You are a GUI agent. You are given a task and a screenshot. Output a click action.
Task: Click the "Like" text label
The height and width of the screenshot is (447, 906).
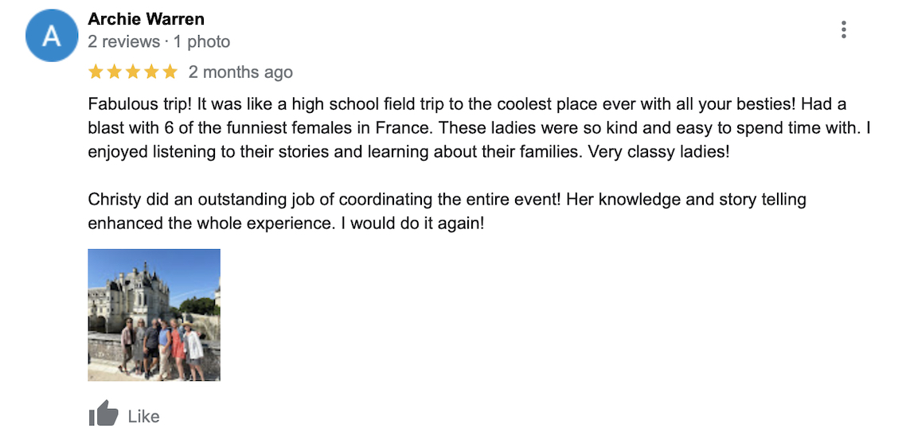[x=143, y=417]
